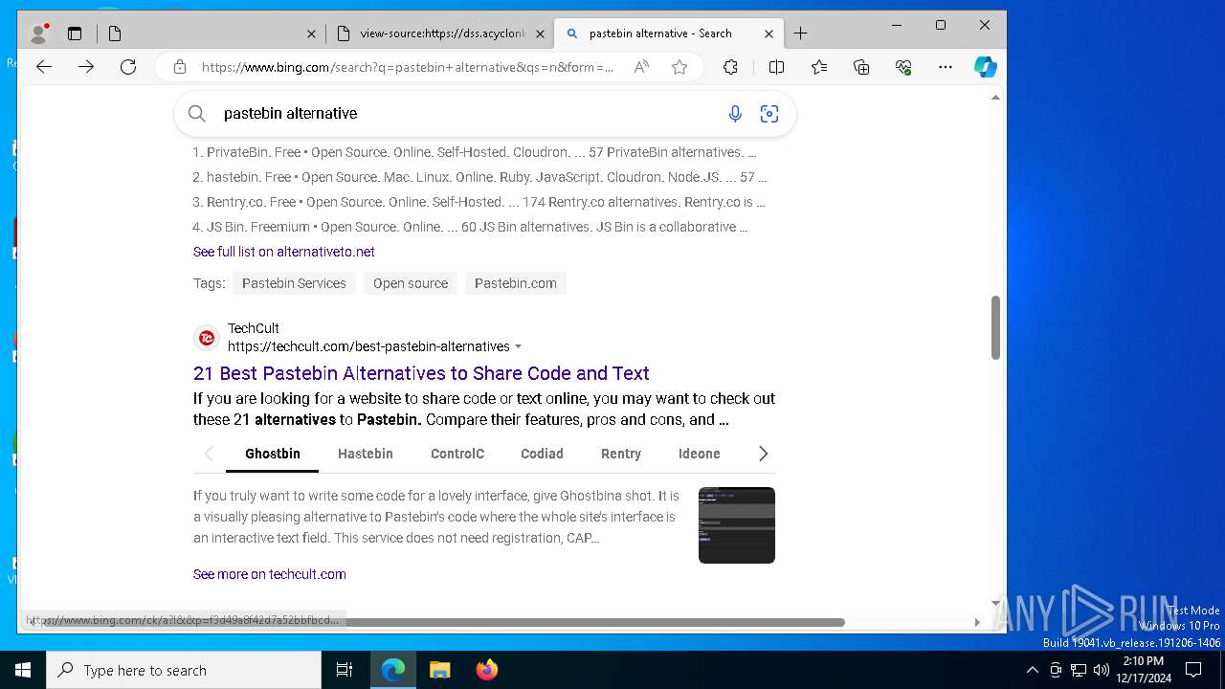Open 21 Best Pastebin Alternatives result
The height and width of the screenshot is (689, 1225).
(421, 373)
